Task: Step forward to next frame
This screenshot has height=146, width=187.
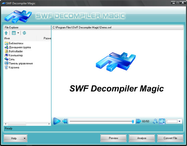Action: point(138,121)
